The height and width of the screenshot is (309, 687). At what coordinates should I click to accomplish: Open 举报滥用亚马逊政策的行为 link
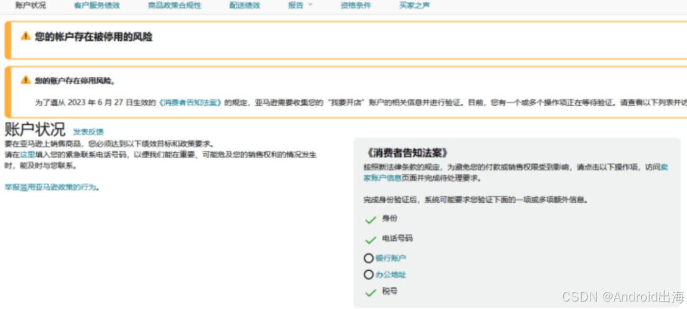(x=50, y=187)
